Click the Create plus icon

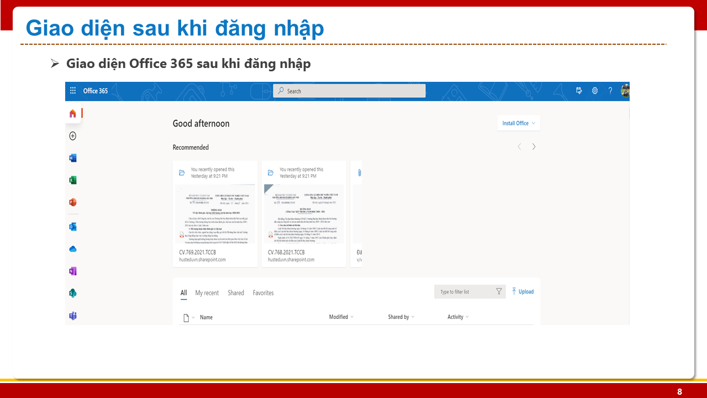pyautogui.click(x=73, y=136)
